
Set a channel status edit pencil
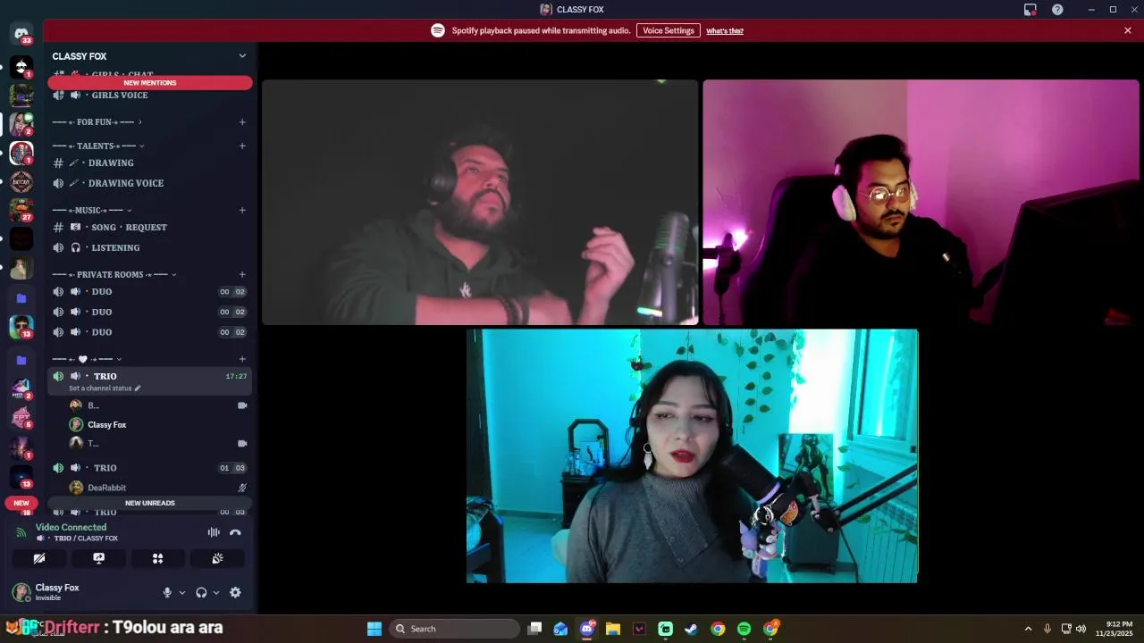coord(138,388)
